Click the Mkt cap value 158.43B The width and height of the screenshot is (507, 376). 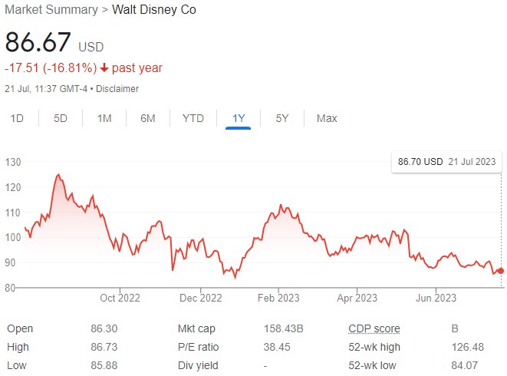point(283,328)
